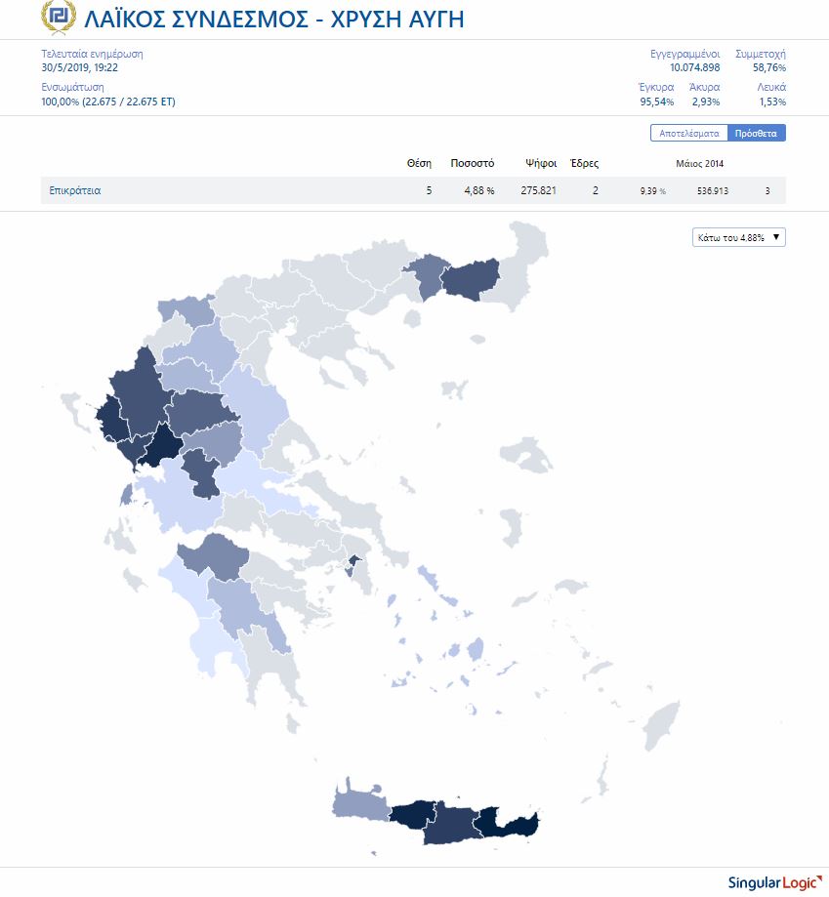Click the SingularLogic logo in the footer
Screen dimensions: 829x897
pyautogui.click(x=768, y=882)
